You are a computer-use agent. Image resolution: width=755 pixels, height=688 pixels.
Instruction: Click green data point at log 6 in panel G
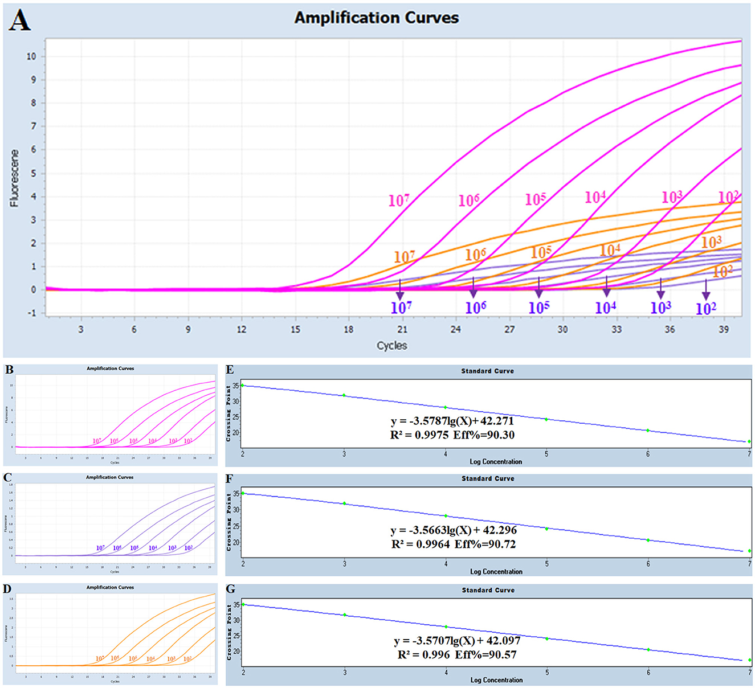[648, 650]
